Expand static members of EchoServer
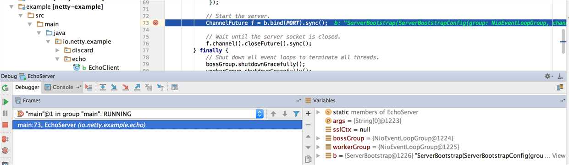This screenshot has width=569, height=165. coord(319,112)
